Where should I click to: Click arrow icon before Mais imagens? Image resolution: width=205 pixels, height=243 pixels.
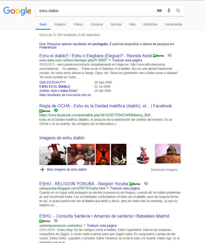tap(42, 170)
